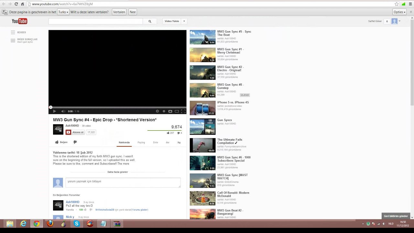Open Windows Explorer from taskbar

point(10,224)
